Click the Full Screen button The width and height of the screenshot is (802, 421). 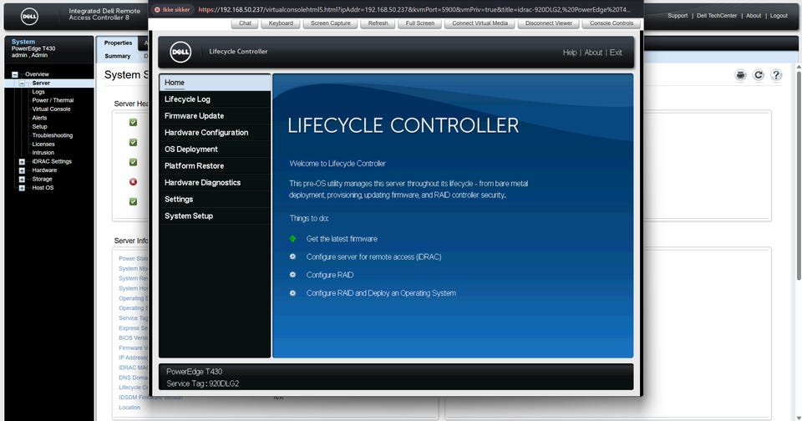[x=420, y=23]
